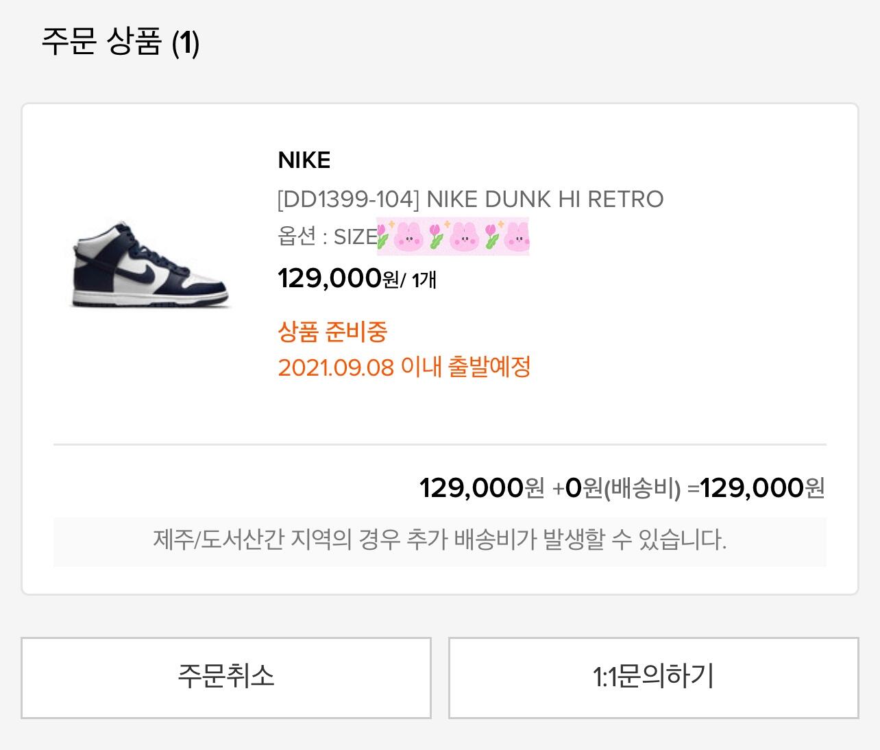This screenshot has height=750, width=880.
Task: Click the 2021.09.08 이내 출발예정 shipping date
Action: click(x=404, y=367)
